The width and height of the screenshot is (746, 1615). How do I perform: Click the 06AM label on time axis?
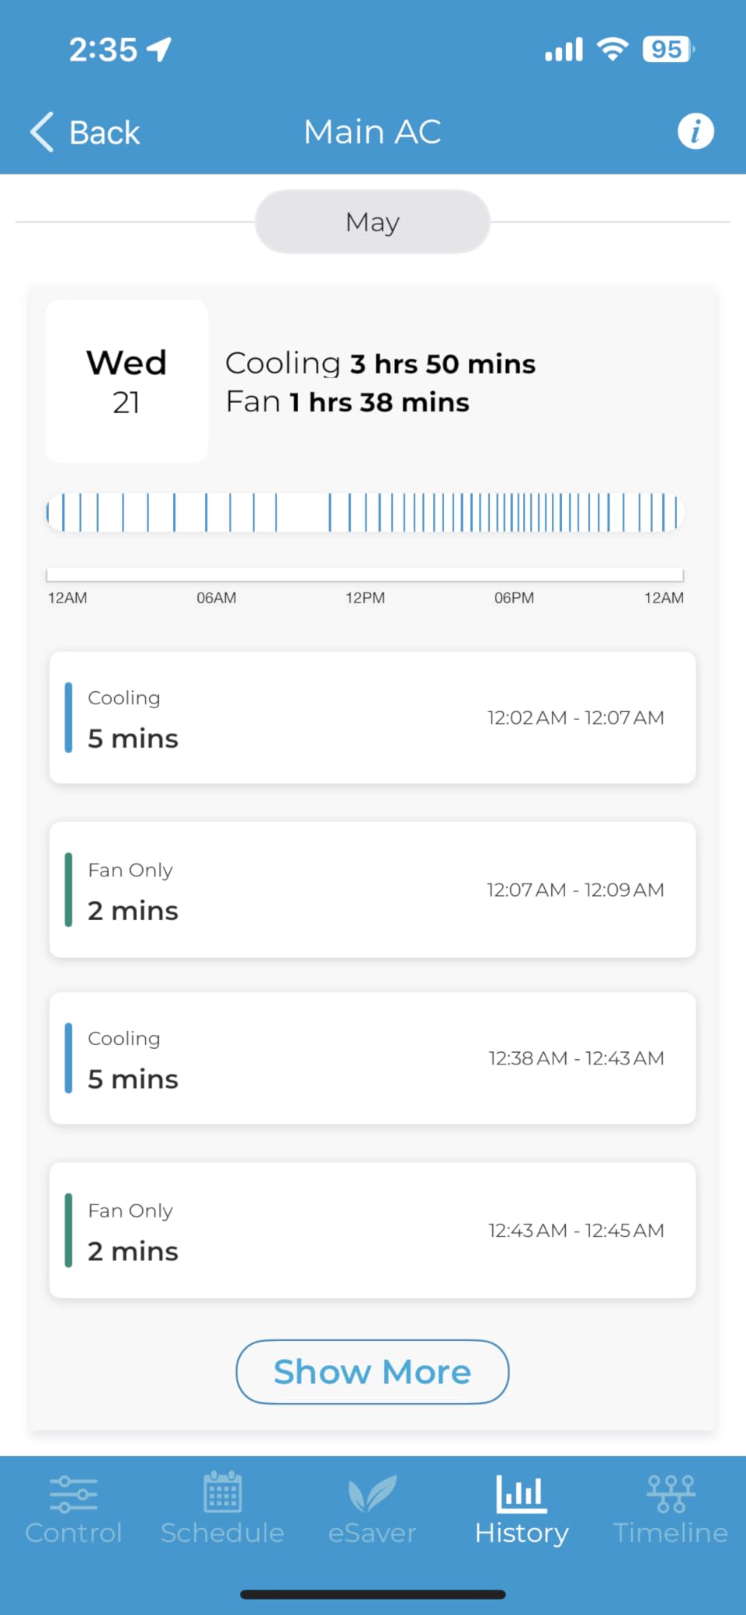pos(217,598)
